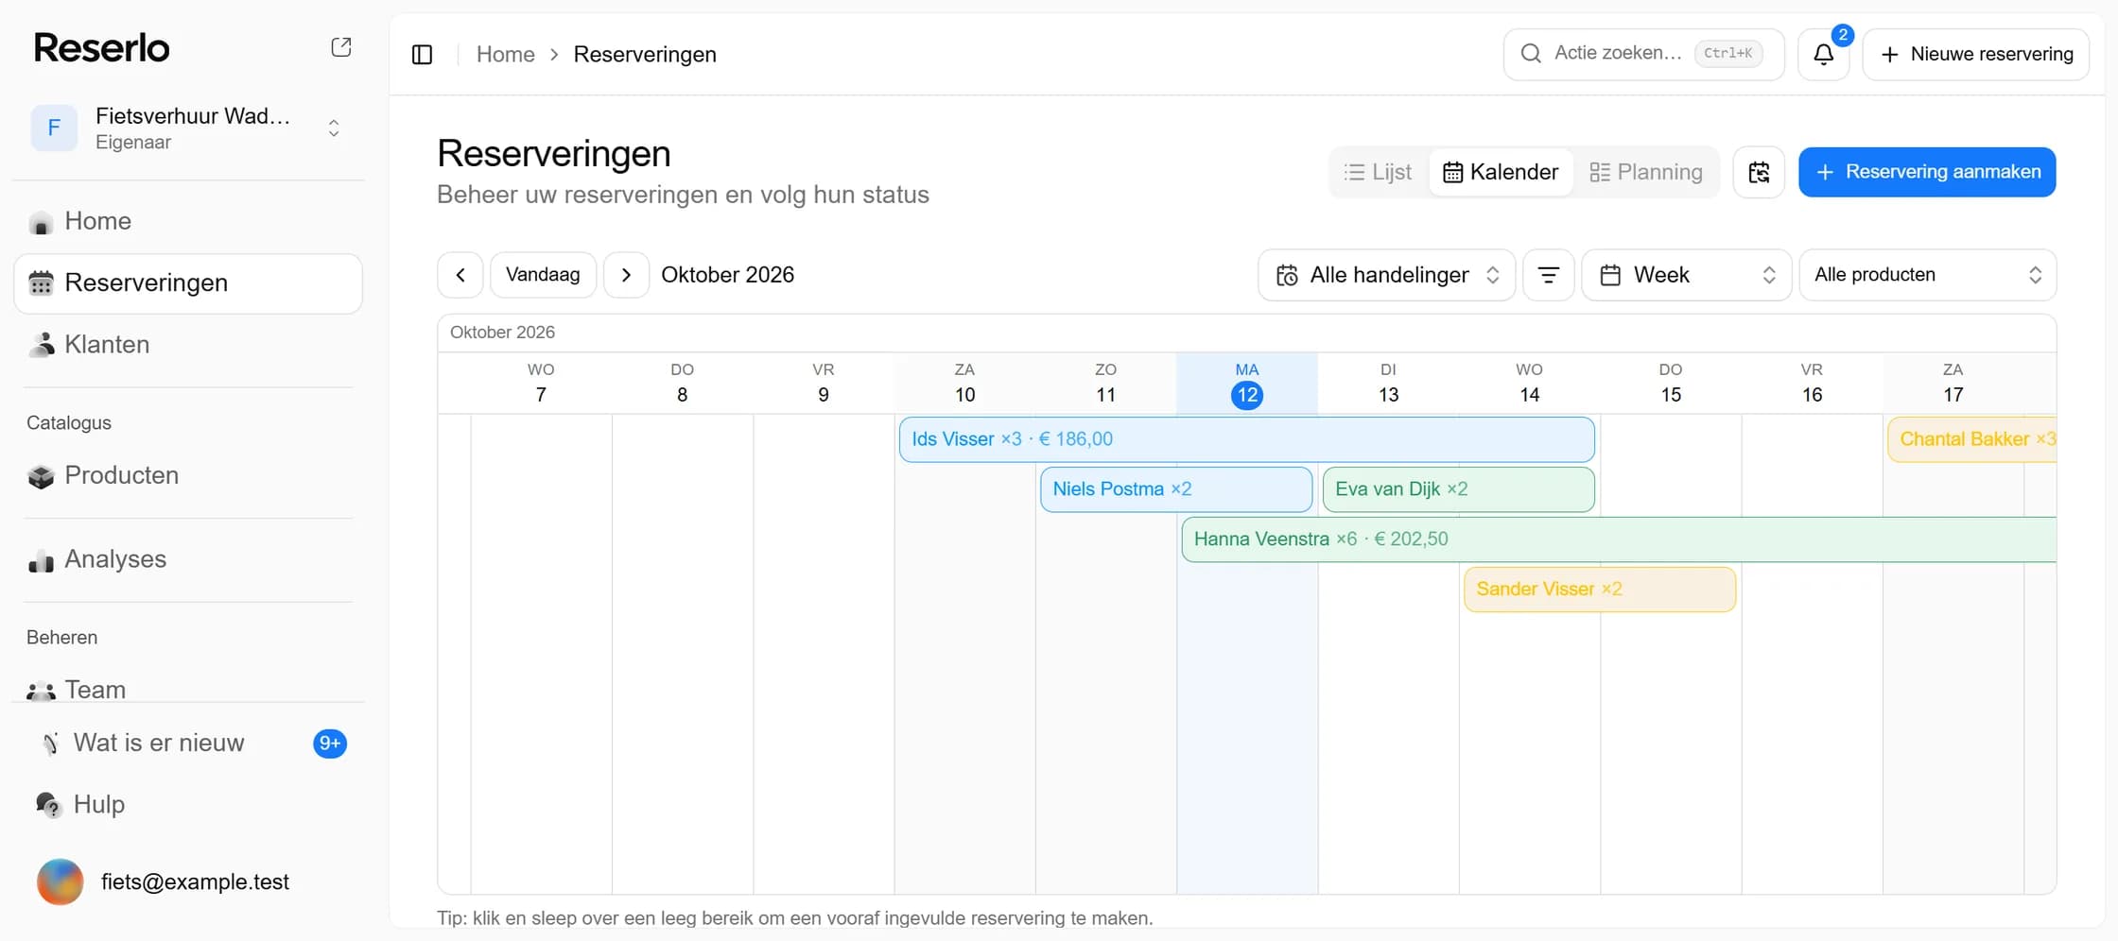Click the Home breadcrumb link
Viewport: 2118px width, 941px height.
[x=506, y=55]
